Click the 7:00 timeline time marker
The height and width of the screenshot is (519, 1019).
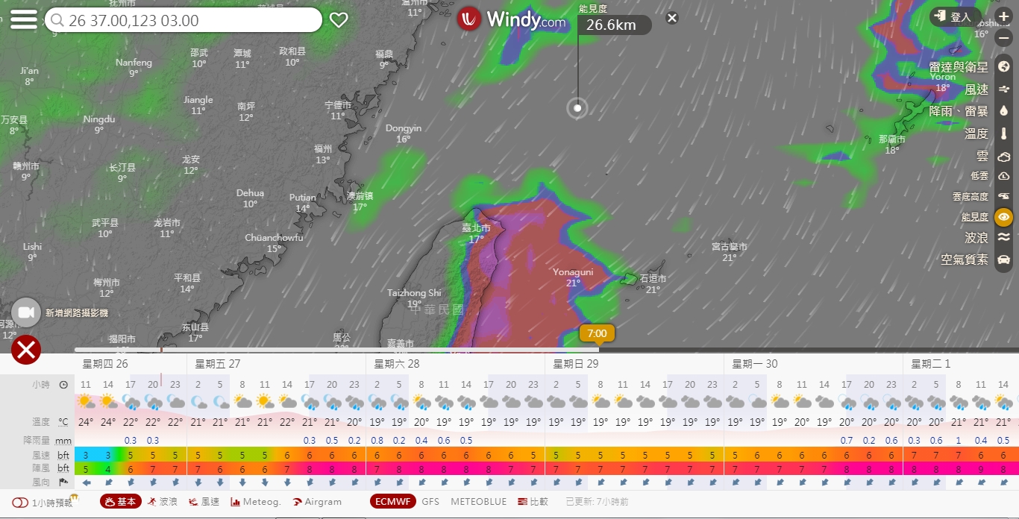click(x=597, y=333)
